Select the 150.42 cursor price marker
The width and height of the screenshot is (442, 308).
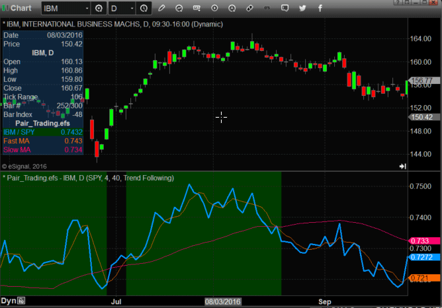tap(424, 117)
